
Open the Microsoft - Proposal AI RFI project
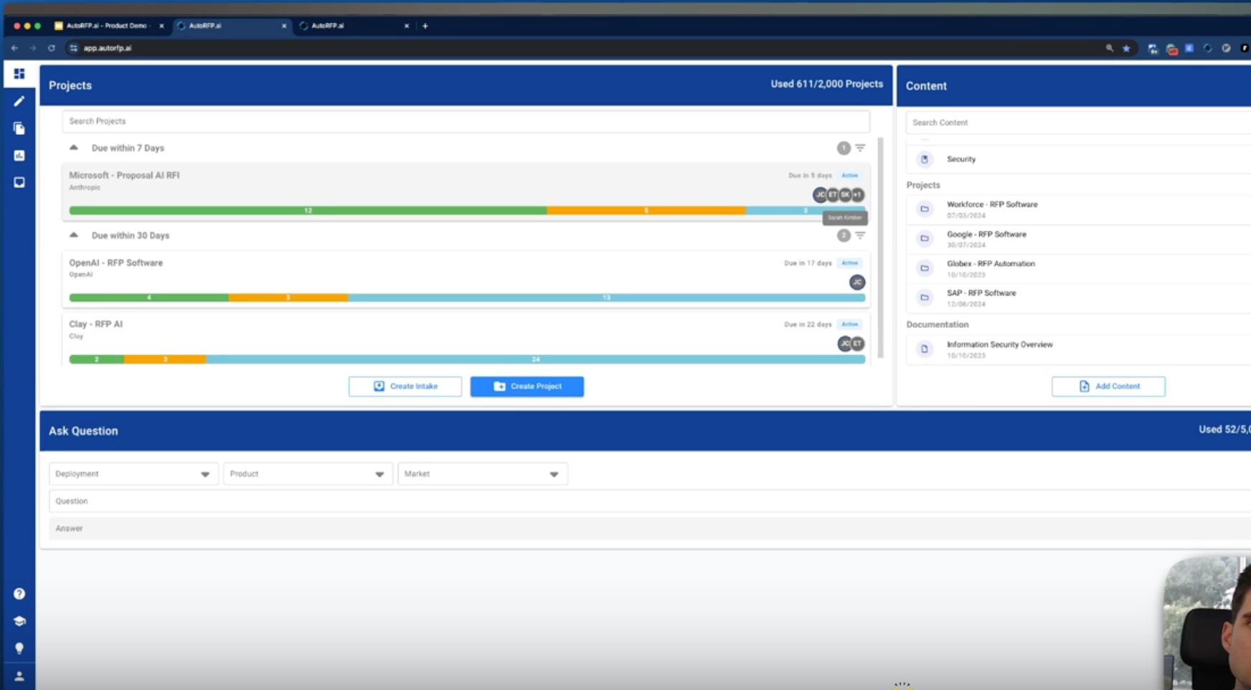[x=124, y=175]
